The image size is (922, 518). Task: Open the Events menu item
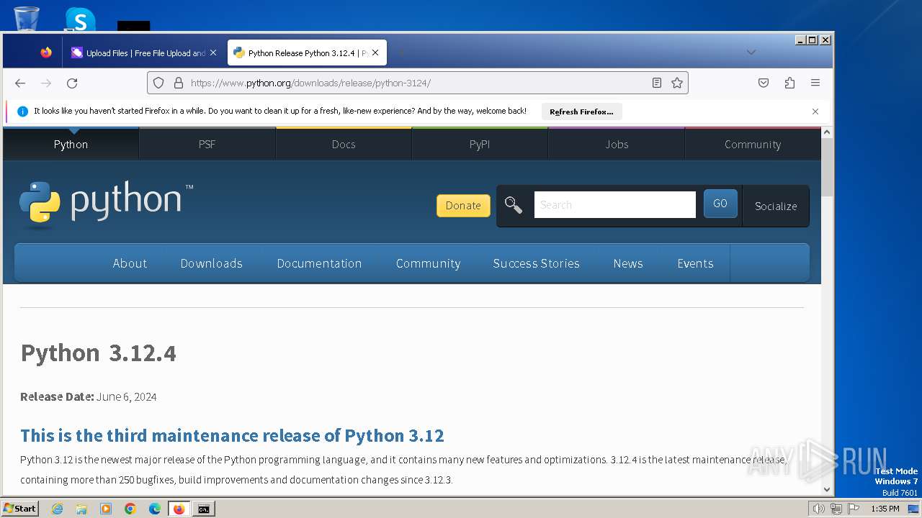coord(695,263)
